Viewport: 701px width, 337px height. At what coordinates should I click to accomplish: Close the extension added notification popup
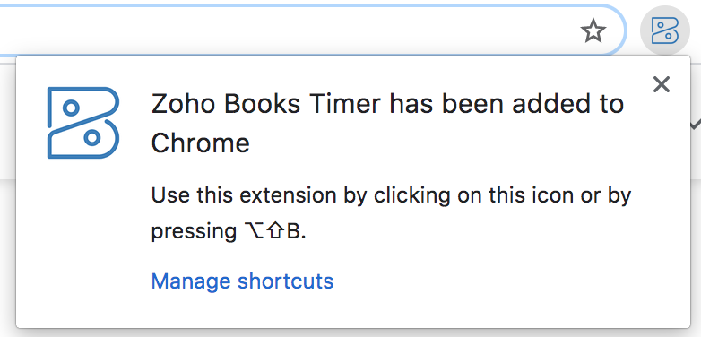662,84
